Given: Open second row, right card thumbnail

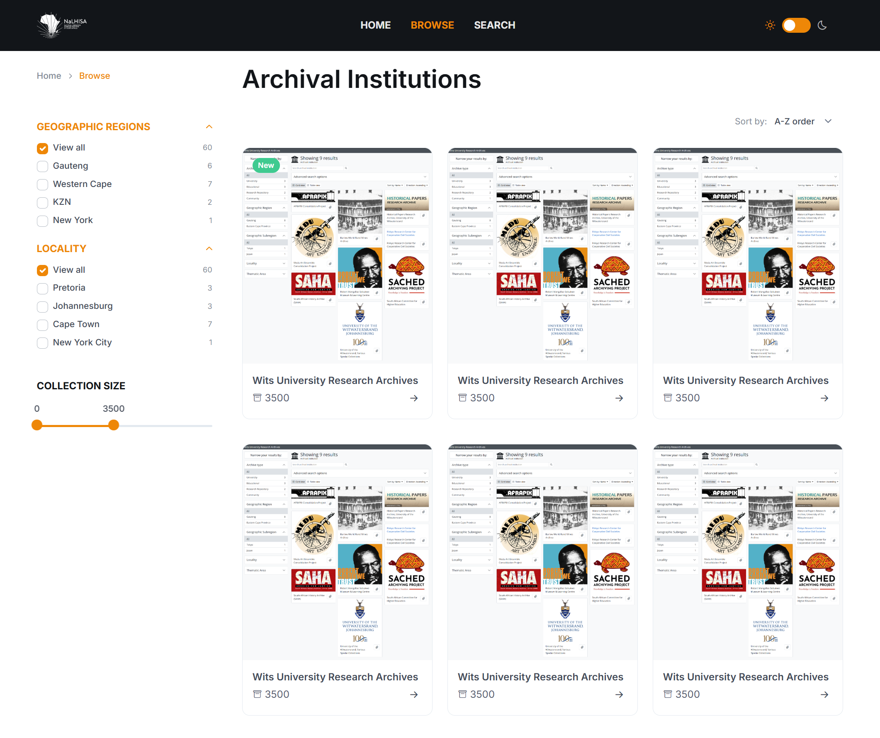Looking at the screenshot, I should 748,552.
